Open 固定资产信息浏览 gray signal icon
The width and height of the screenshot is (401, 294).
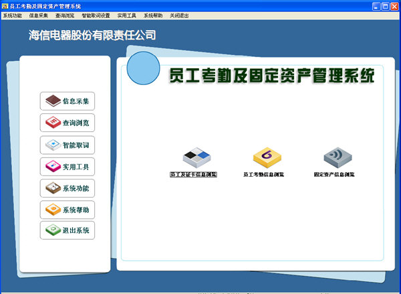pyautogui.click(x=337, y=158)
